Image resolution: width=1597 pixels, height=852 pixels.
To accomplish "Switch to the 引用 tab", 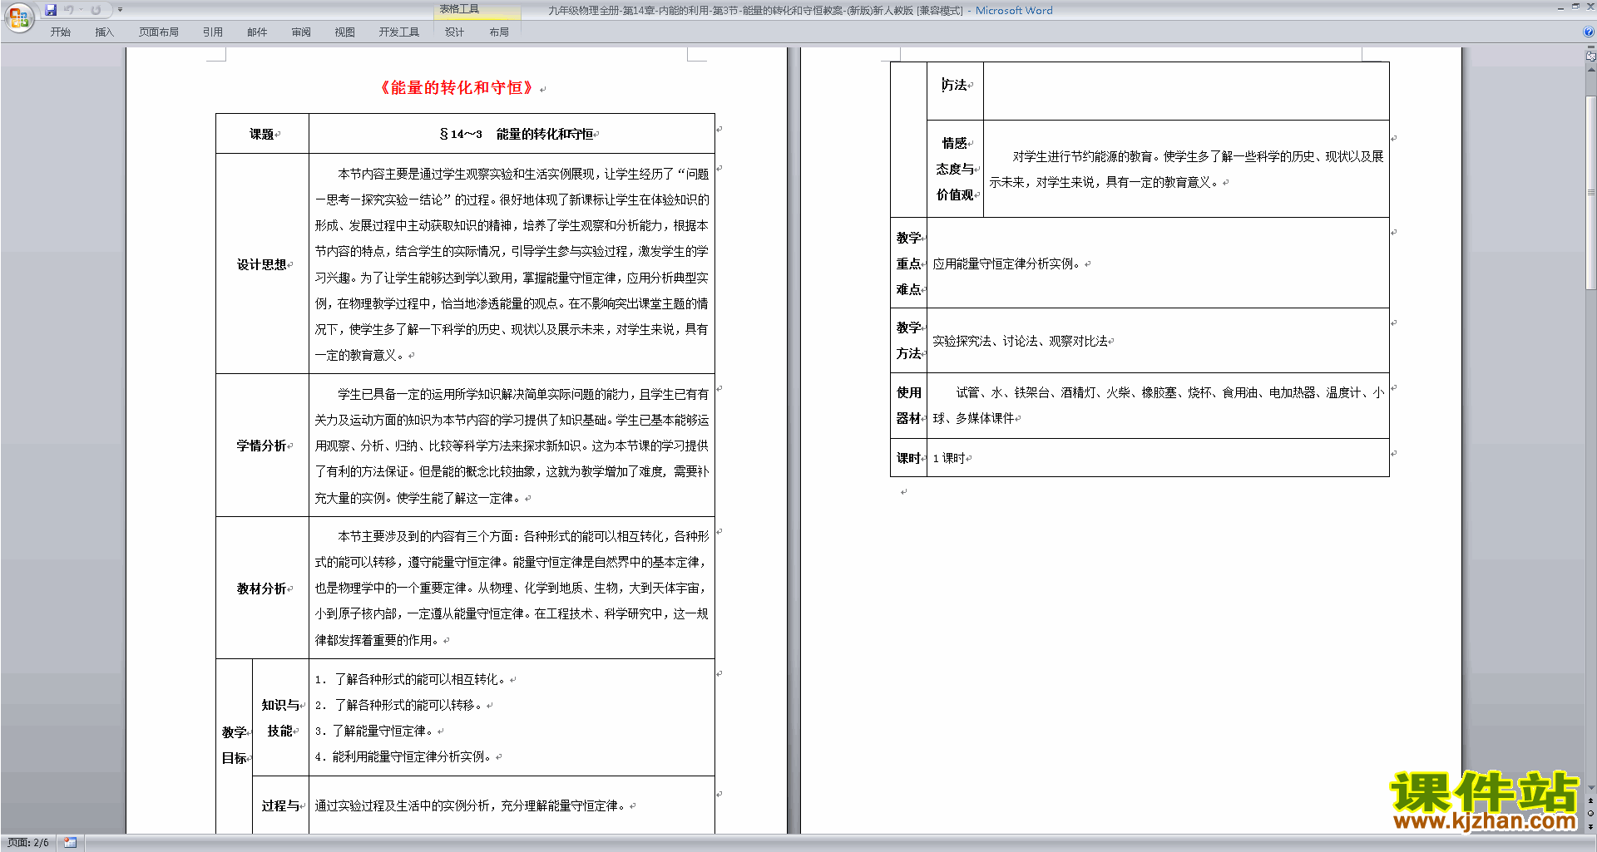I will pos(212,32).
